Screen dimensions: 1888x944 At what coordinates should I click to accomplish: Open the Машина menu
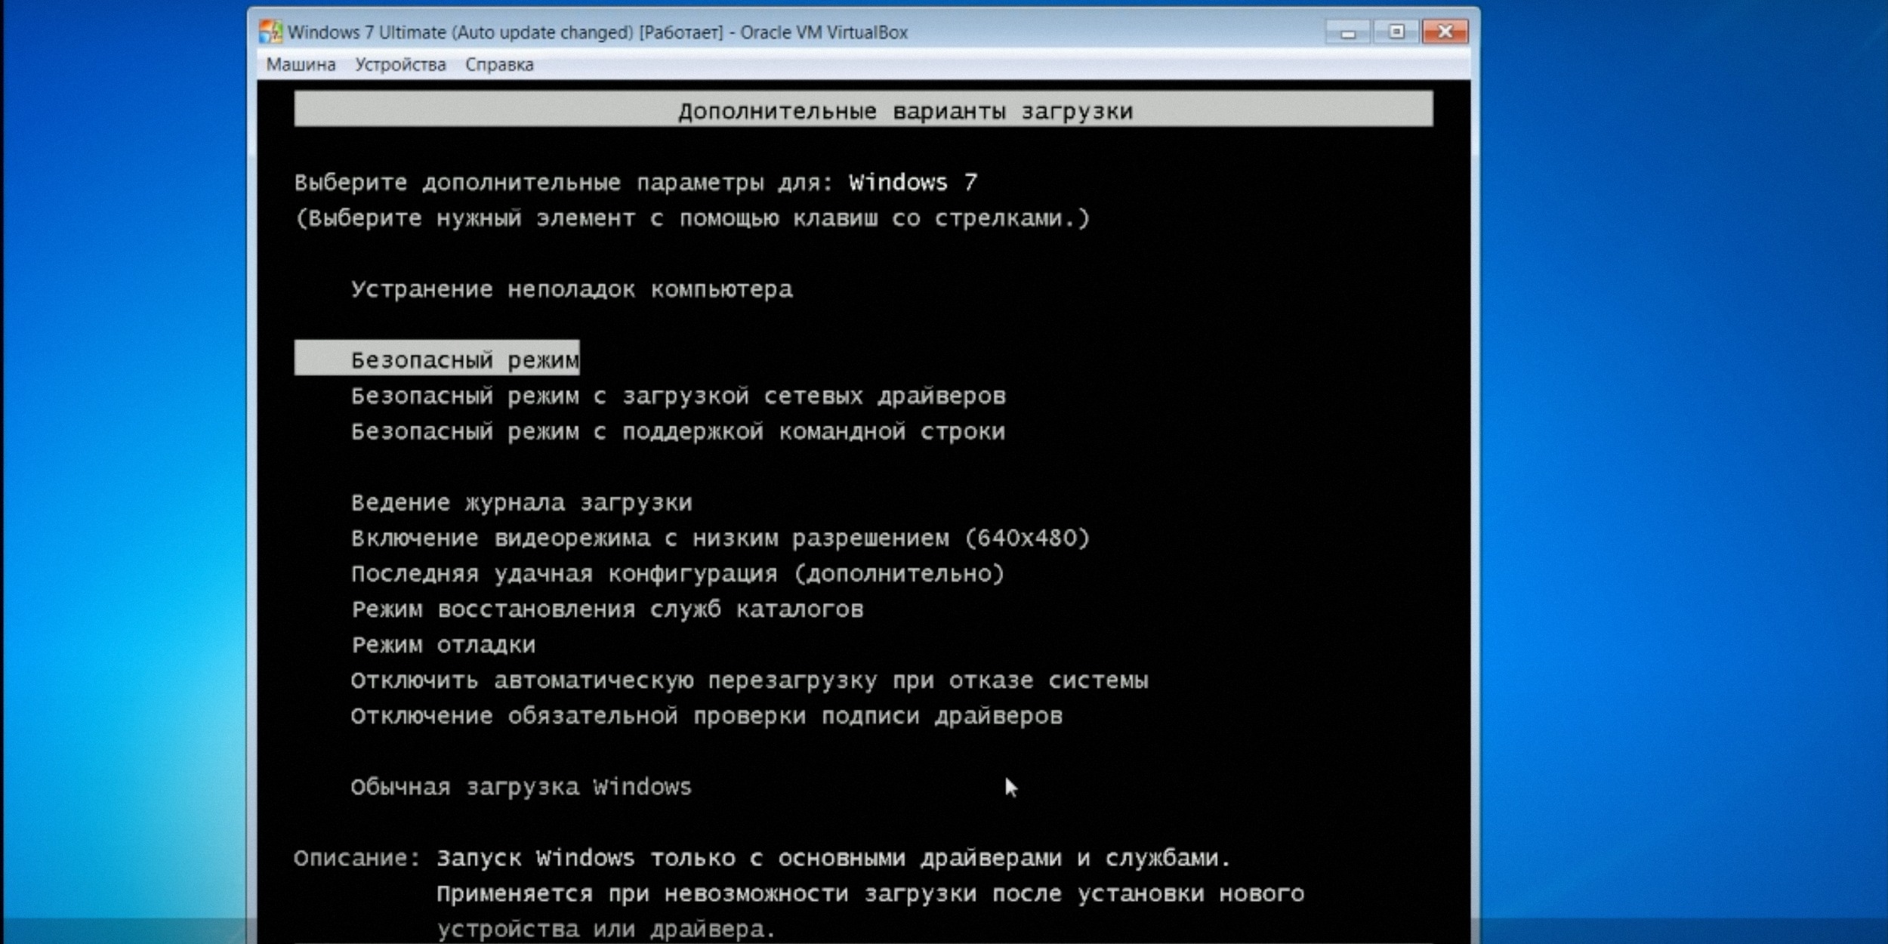point(301,65)
